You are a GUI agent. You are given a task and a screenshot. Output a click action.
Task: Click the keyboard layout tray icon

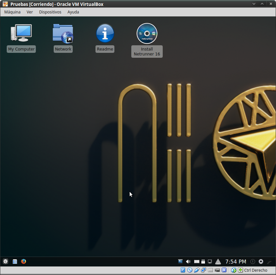tap(196, 262)
